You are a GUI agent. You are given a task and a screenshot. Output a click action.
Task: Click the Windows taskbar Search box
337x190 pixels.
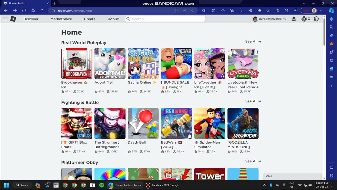(x=22, y=185)
